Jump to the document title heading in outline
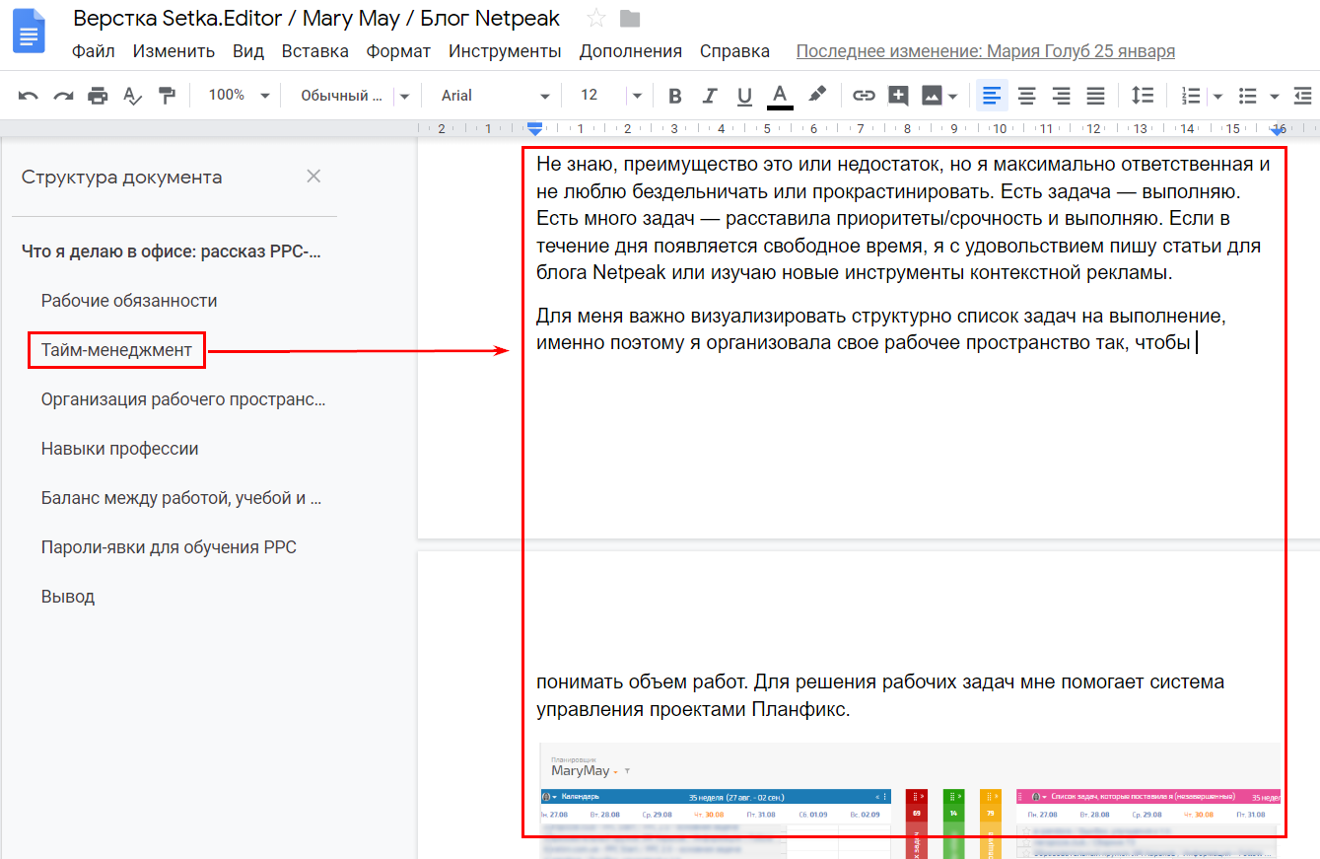The image size is (1320, 859). point(173,251)
